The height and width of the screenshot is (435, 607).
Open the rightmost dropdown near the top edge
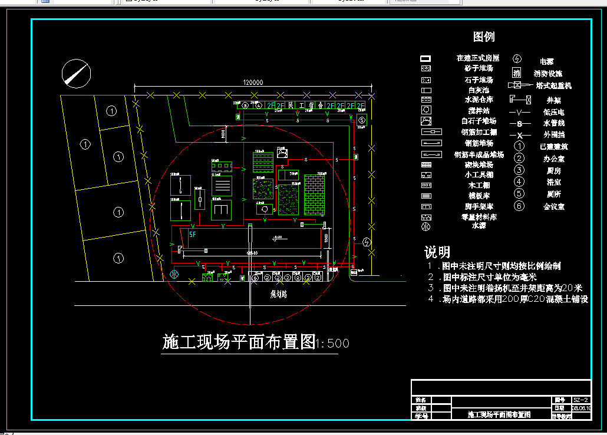pyautogui.click(x=427, y=2)
